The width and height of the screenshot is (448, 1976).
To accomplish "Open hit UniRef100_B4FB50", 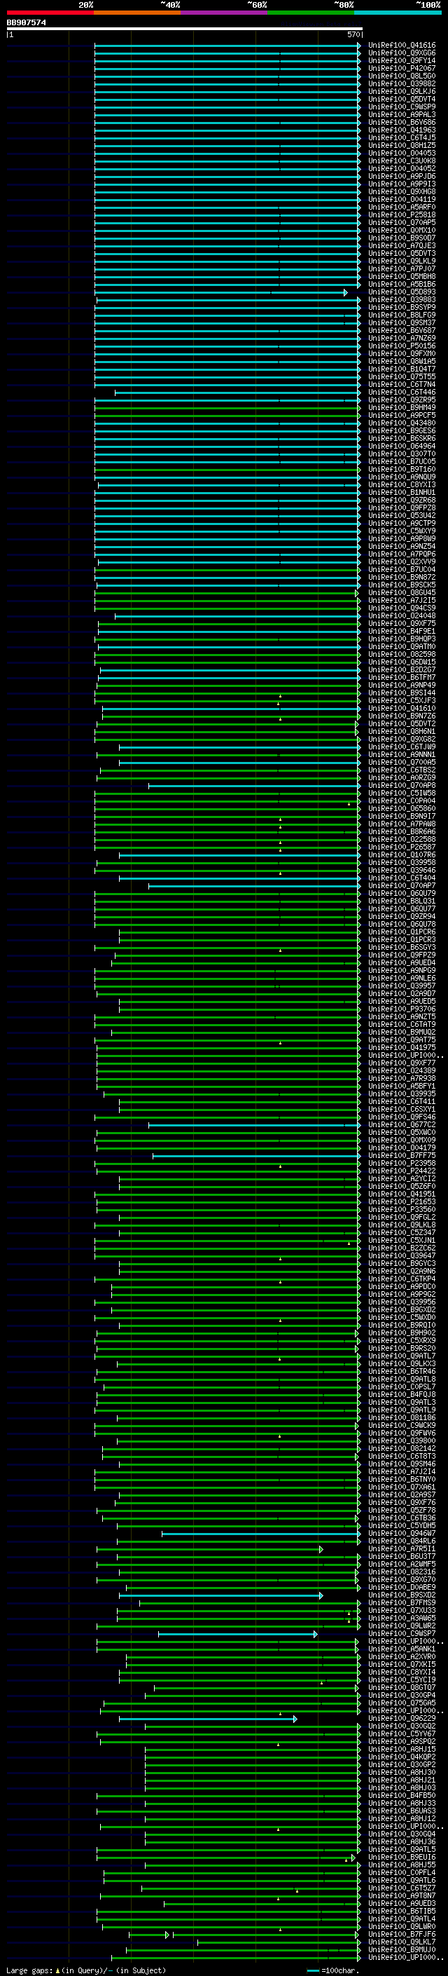I will coord(402,1796).
